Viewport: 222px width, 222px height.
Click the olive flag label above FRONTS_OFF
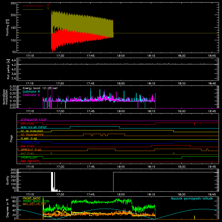(27, 153)
